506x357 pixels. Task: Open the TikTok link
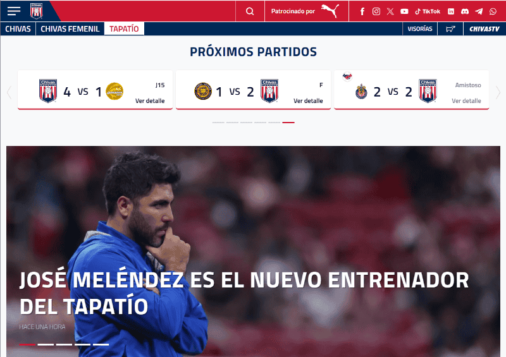click(428, 11)
